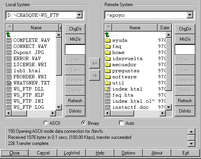Select the CONNECT.WAV file icon
The height and width of the screenshot is (159, 201).
(x=9, y=46)
